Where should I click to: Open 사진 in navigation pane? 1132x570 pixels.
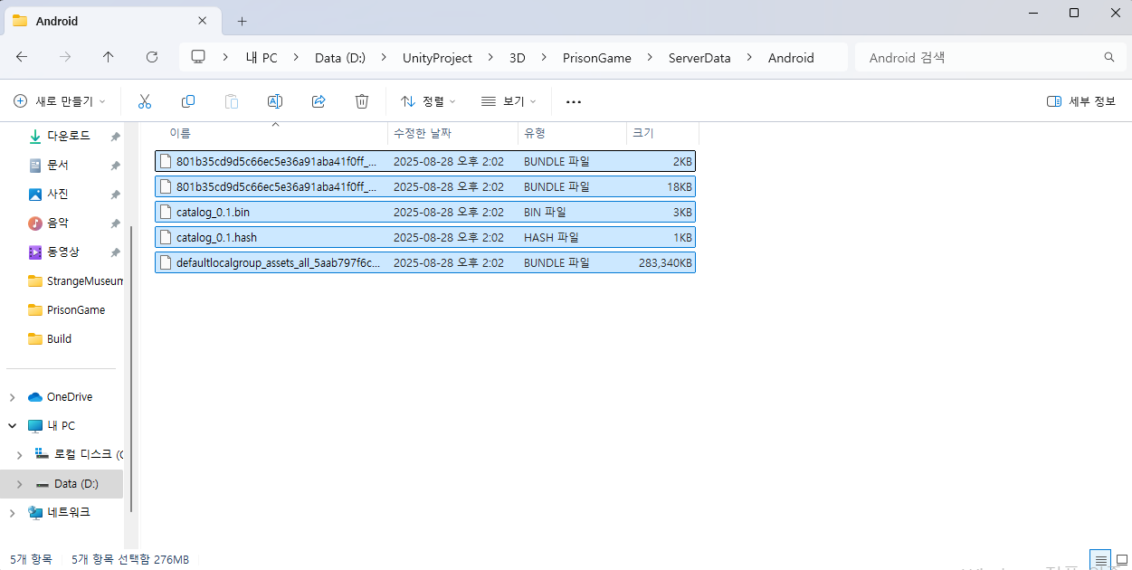58,195
